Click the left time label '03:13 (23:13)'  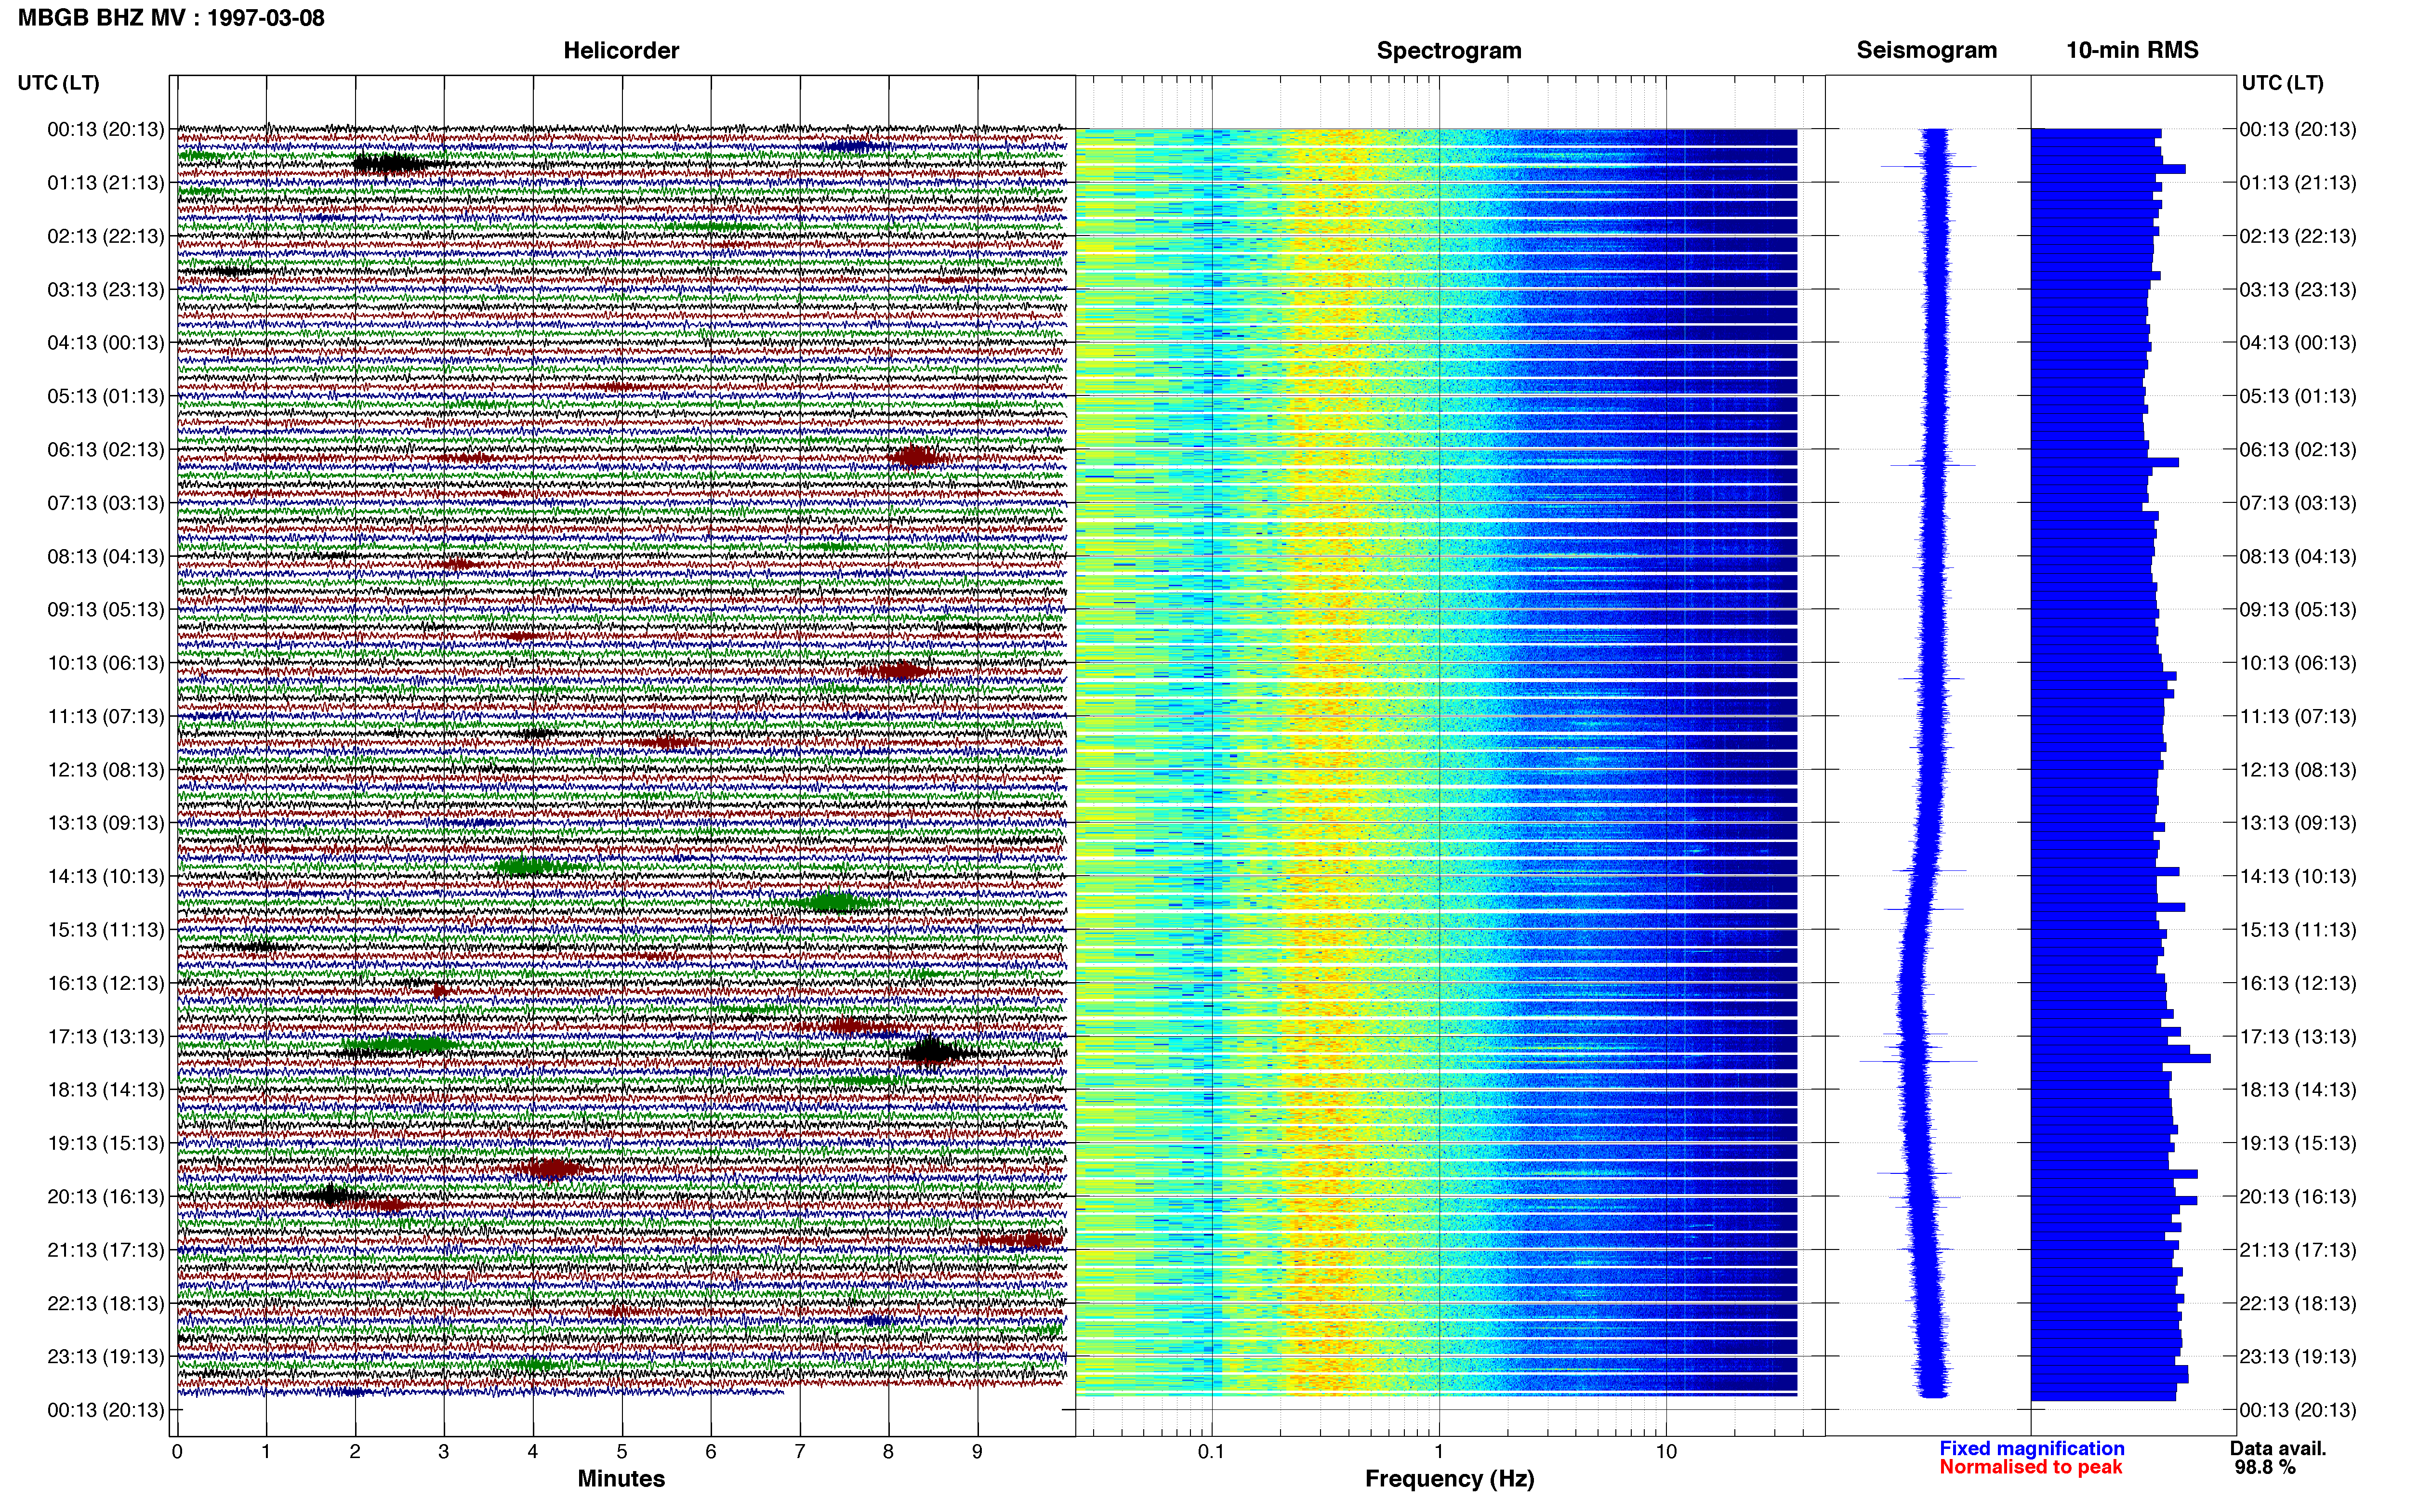[106, 290]
